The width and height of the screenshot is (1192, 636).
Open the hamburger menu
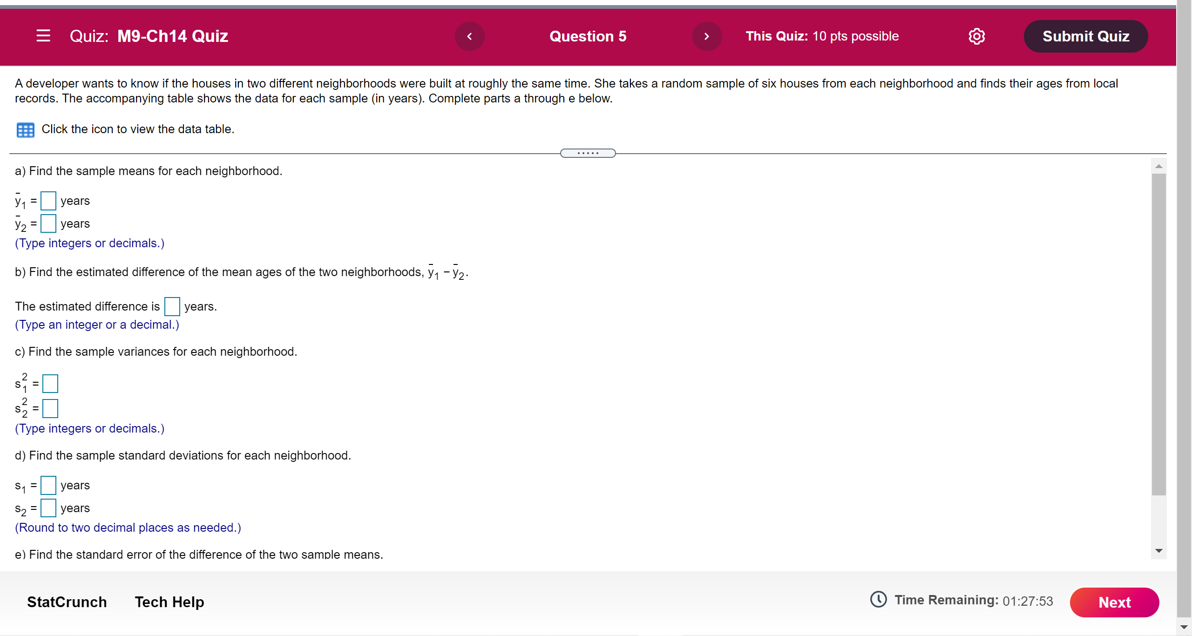pyautogui.click(x=43, y=36)
